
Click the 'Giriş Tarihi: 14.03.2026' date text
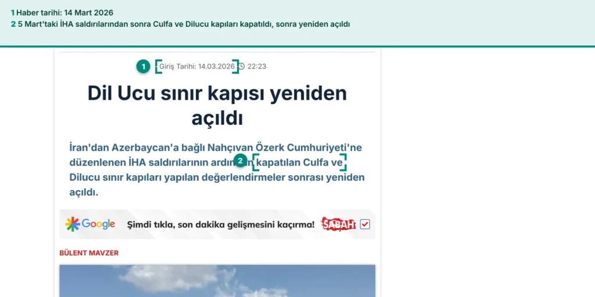click(x=197, y=67)
